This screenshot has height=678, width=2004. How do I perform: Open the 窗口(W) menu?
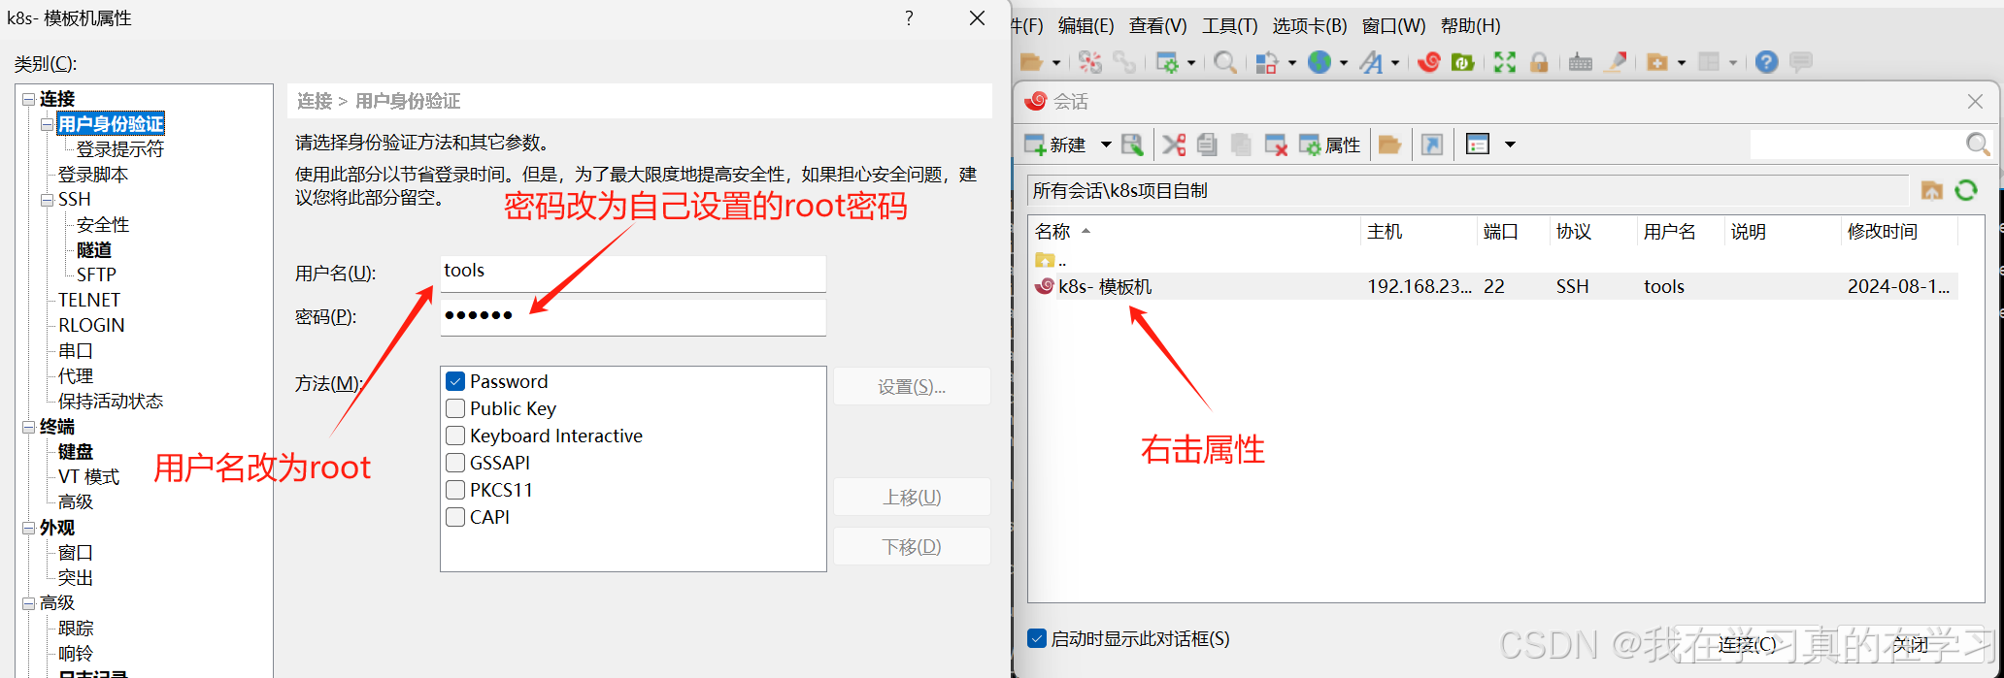click(1393, 25)
